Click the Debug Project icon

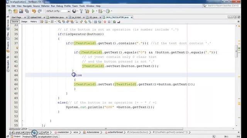100,11
